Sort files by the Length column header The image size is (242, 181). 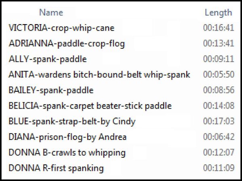[218, 13]
